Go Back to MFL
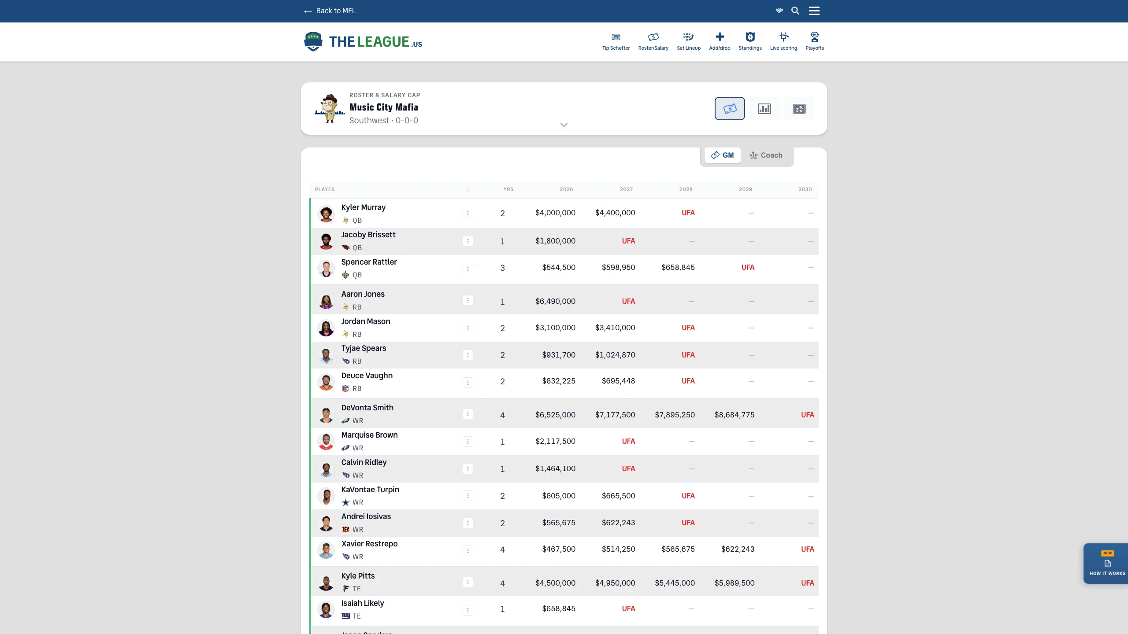 [330, 11]
